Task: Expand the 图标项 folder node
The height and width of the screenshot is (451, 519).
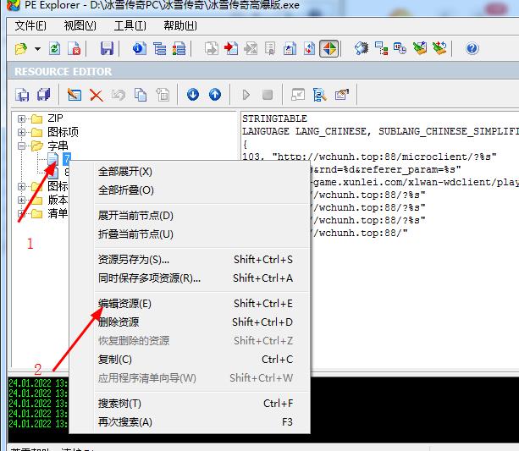Action: (22, 132)
